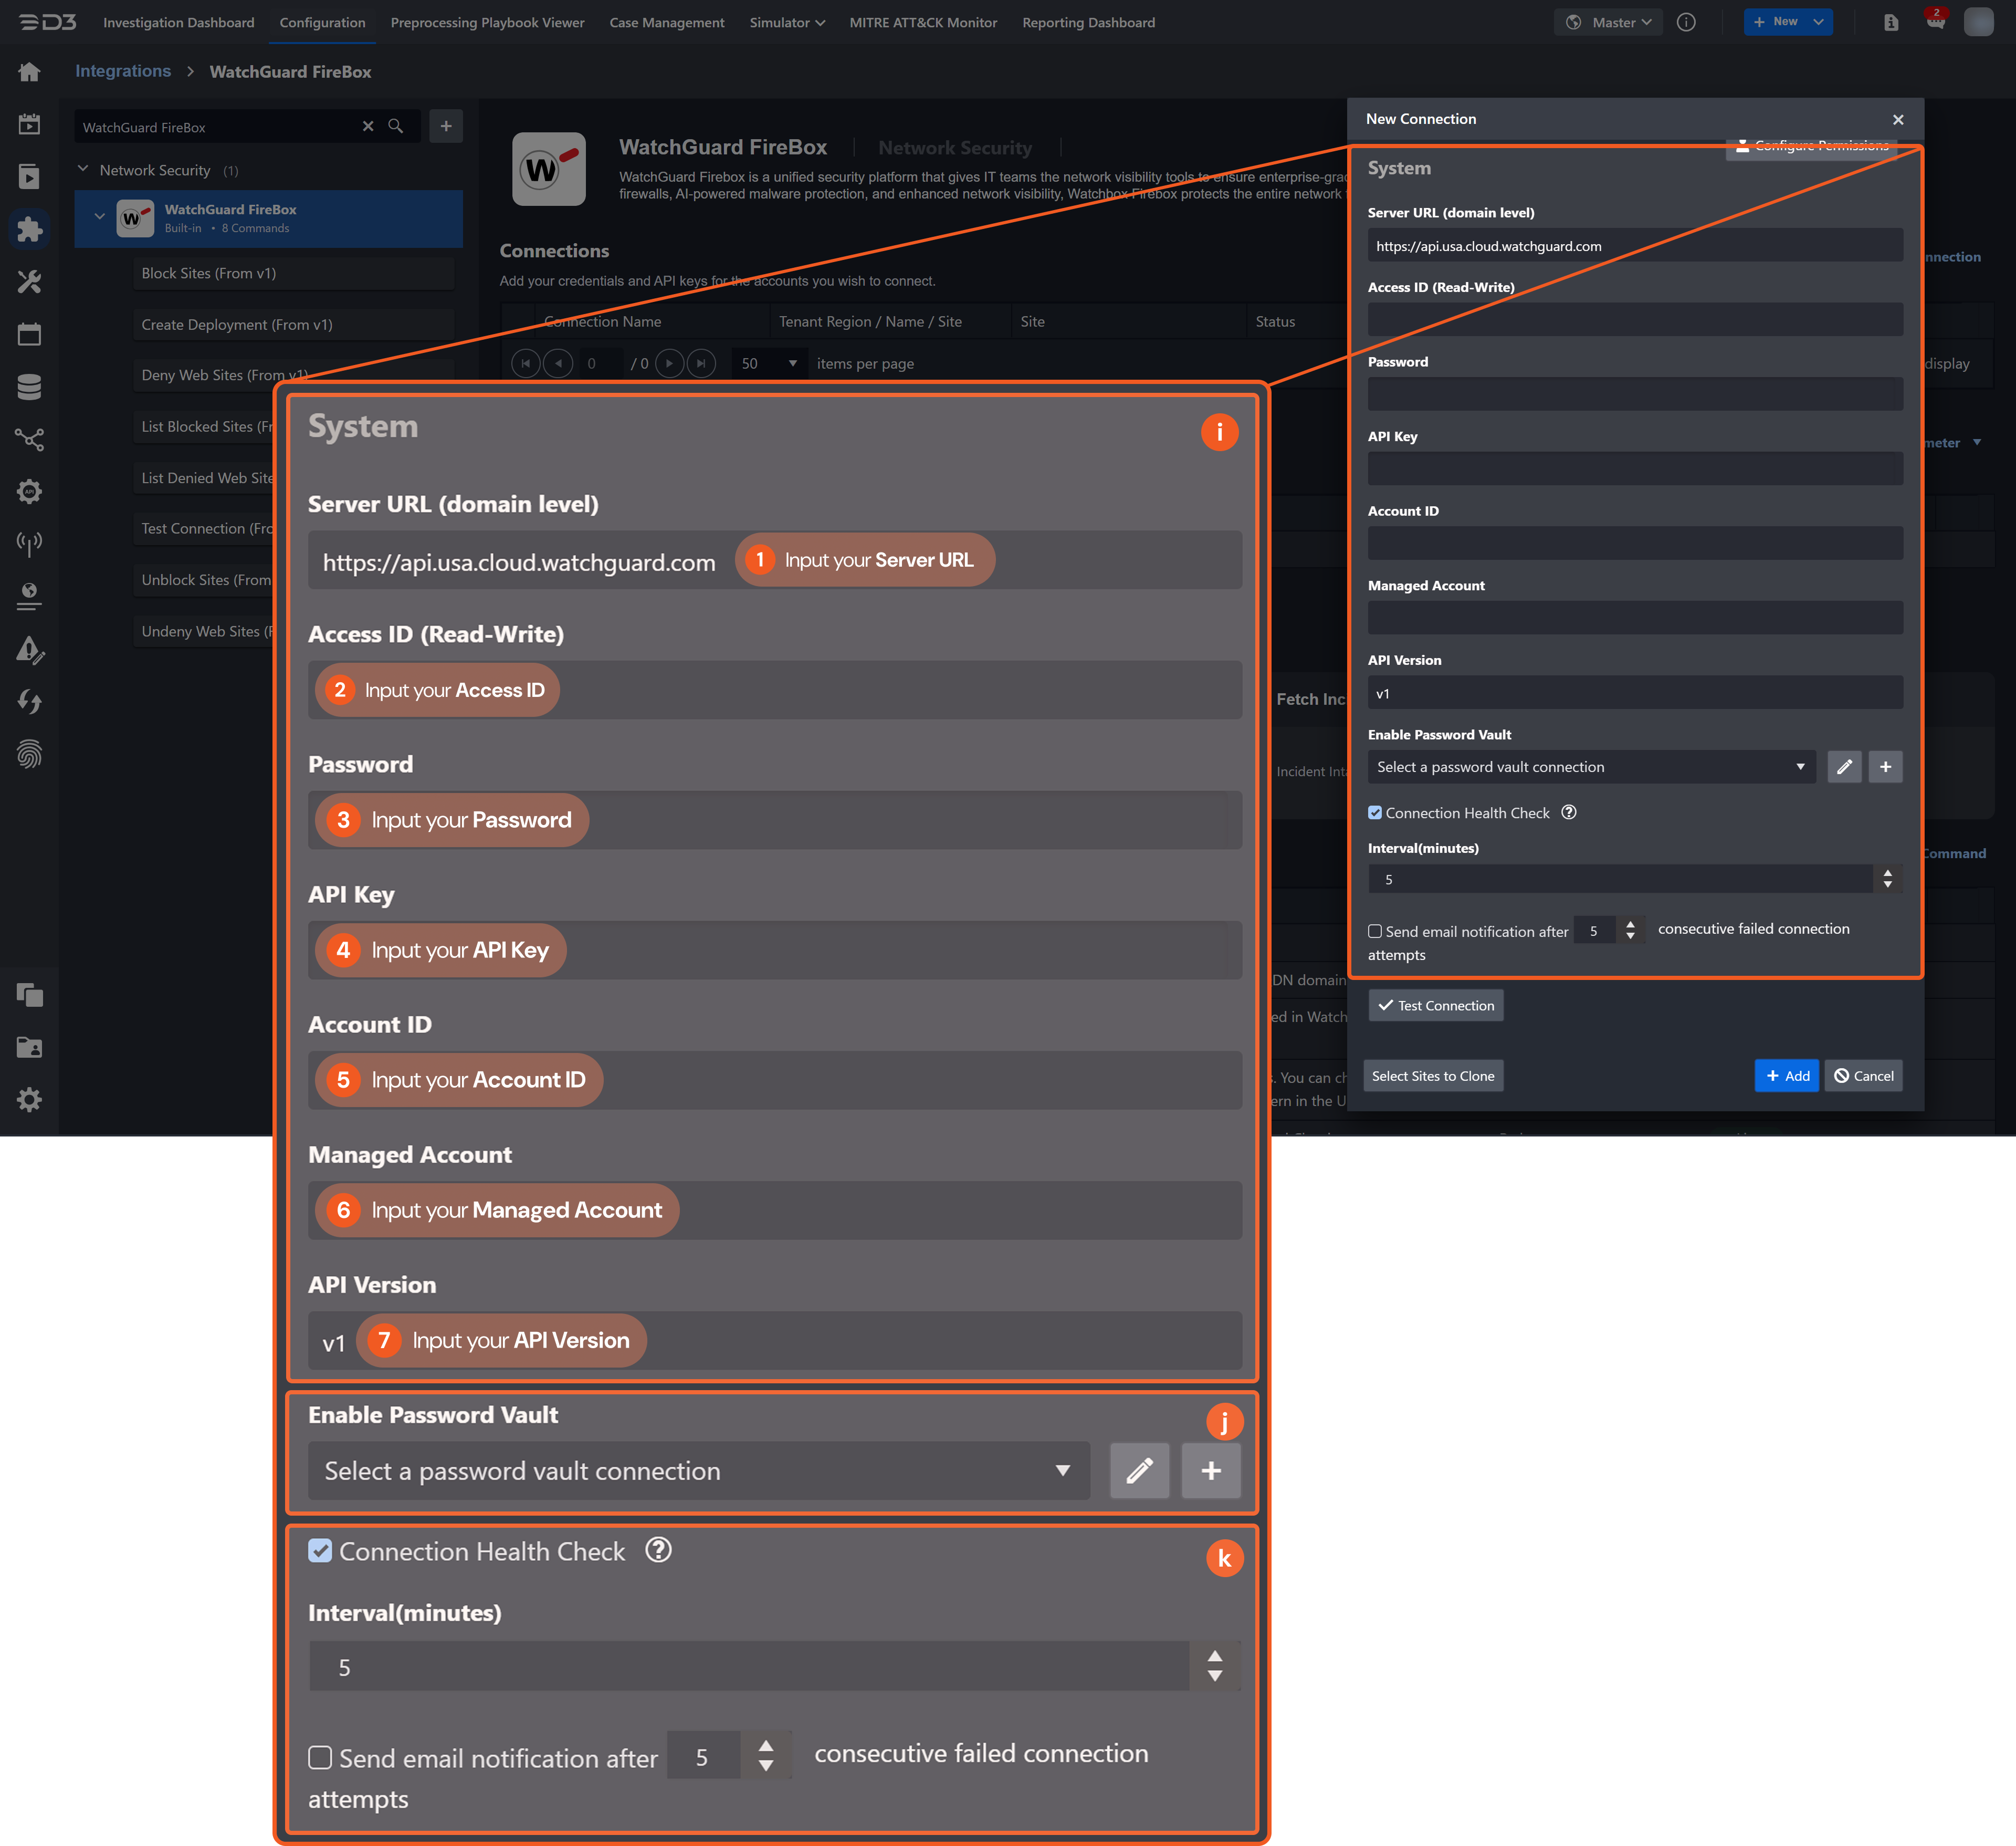Enable Send email notification checkbox

tap(1375, 932)
